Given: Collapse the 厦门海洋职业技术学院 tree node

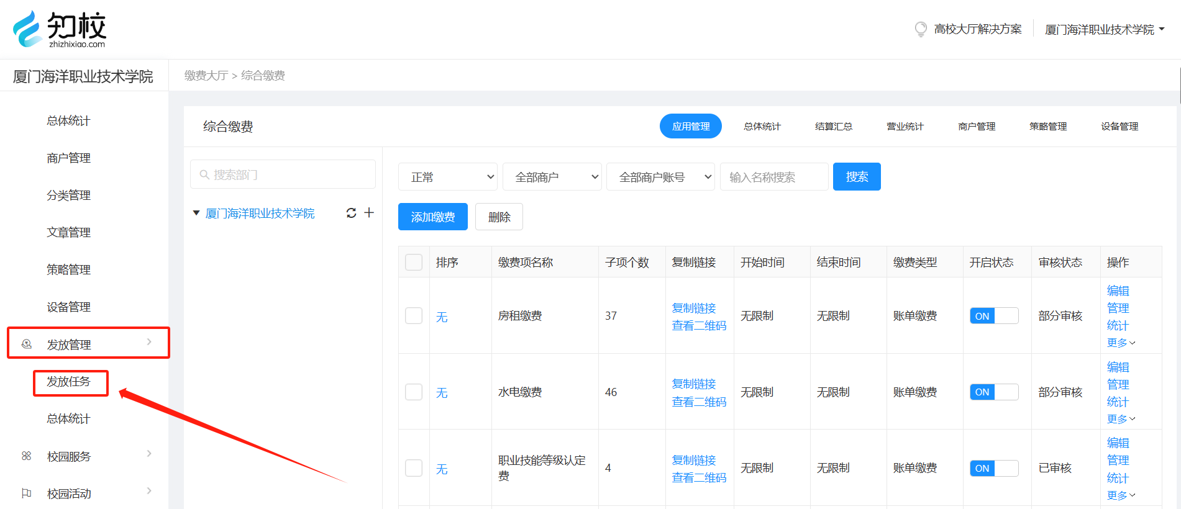Looking at the screenshot, I should click(196, 213).
